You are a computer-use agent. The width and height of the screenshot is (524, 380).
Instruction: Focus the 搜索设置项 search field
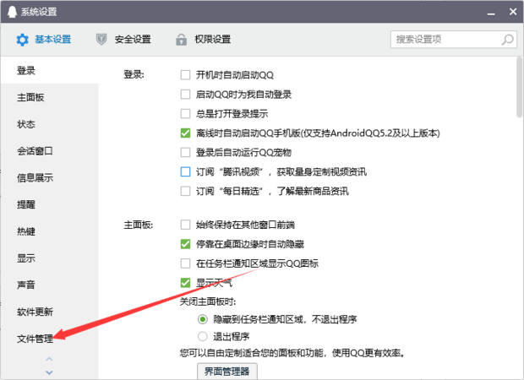[x=454, y=40]
